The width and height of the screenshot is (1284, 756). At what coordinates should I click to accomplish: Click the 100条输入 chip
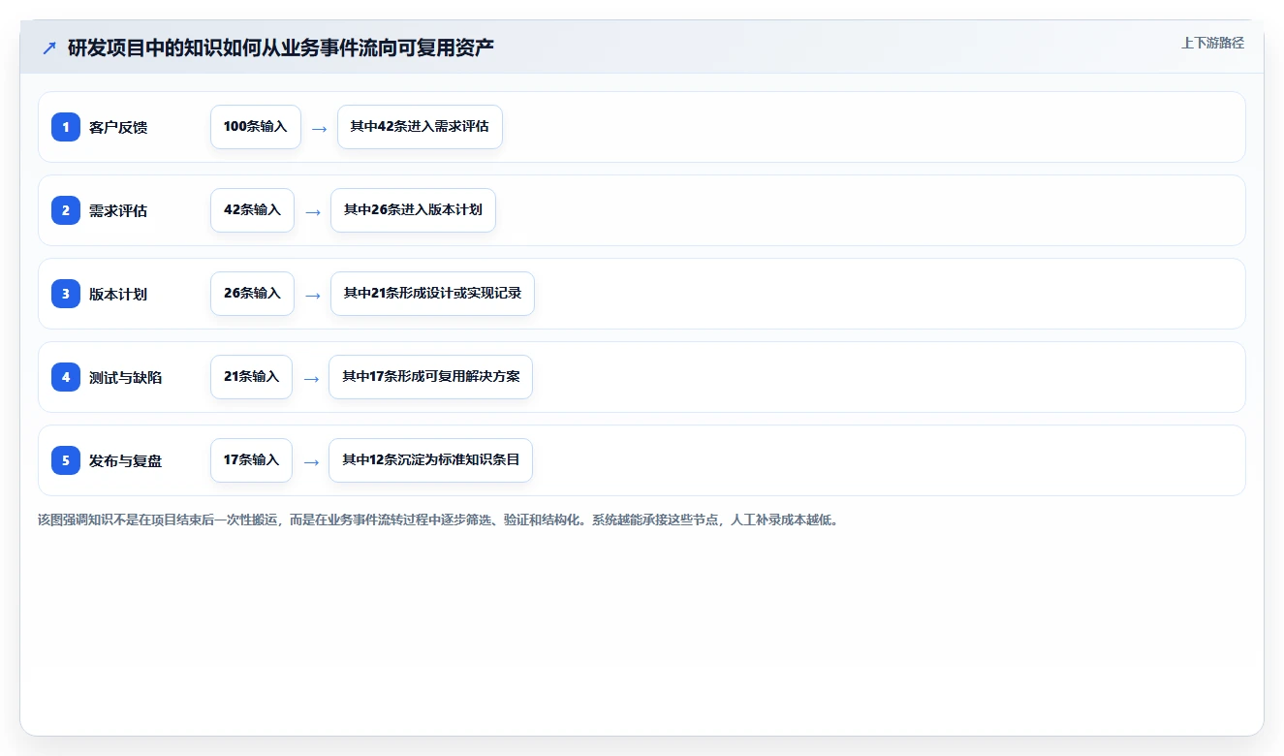(x=256, y=127)
